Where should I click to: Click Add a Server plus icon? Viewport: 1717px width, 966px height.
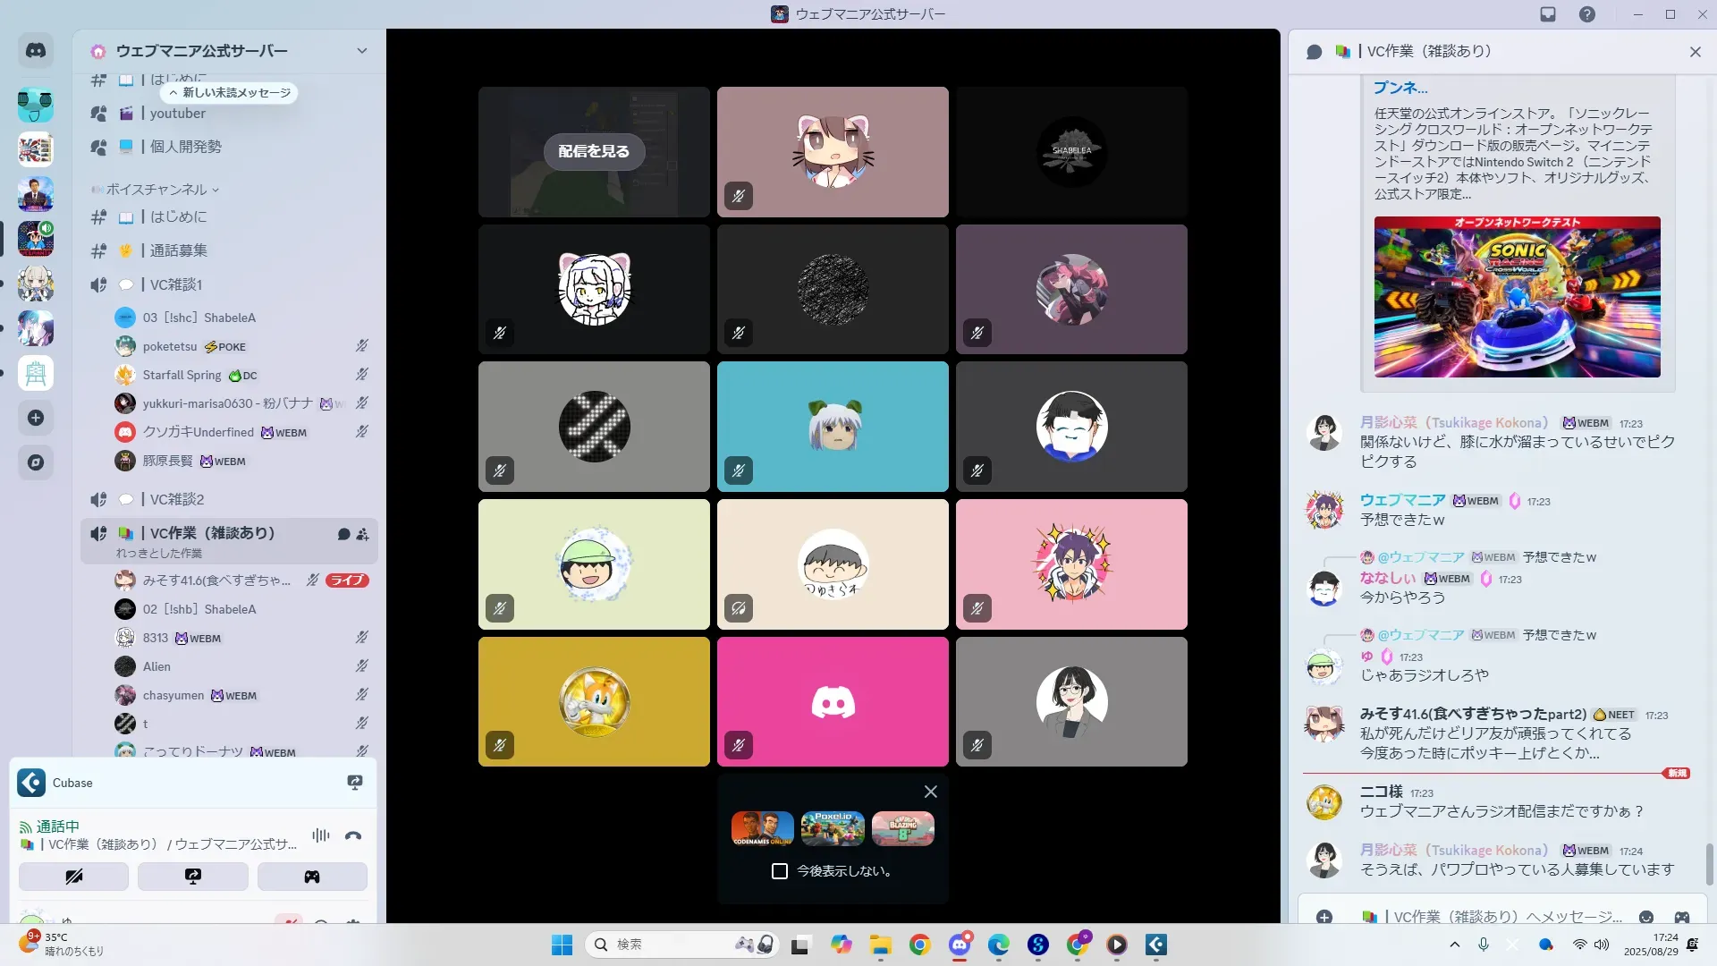point(36,418)
